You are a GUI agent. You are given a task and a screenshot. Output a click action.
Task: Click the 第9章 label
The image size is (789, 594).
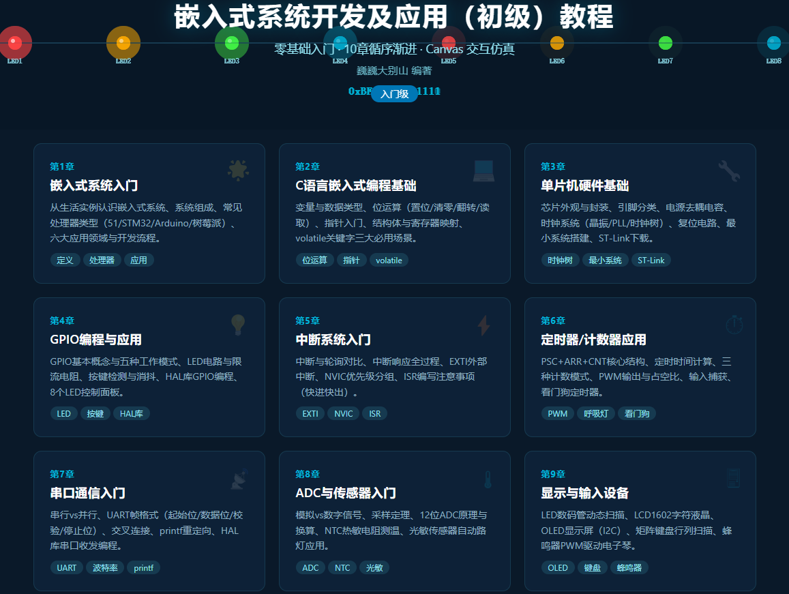coord(553,474)
